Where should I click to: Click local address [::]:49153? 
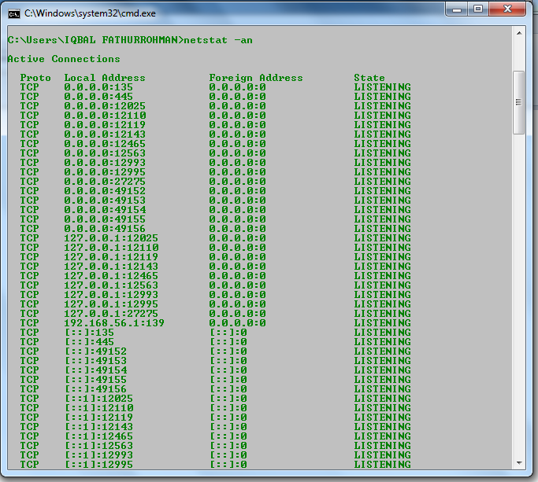click(x=96, y=361)
